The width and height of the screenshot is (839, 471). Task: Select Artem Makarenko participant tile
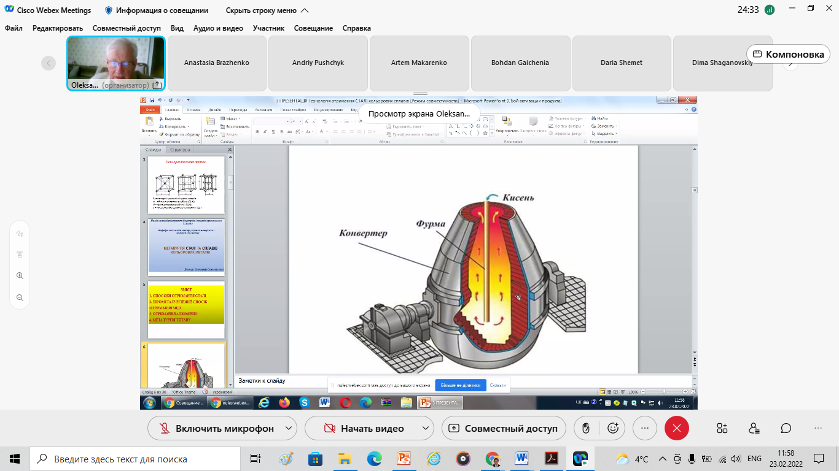[419, 63]
